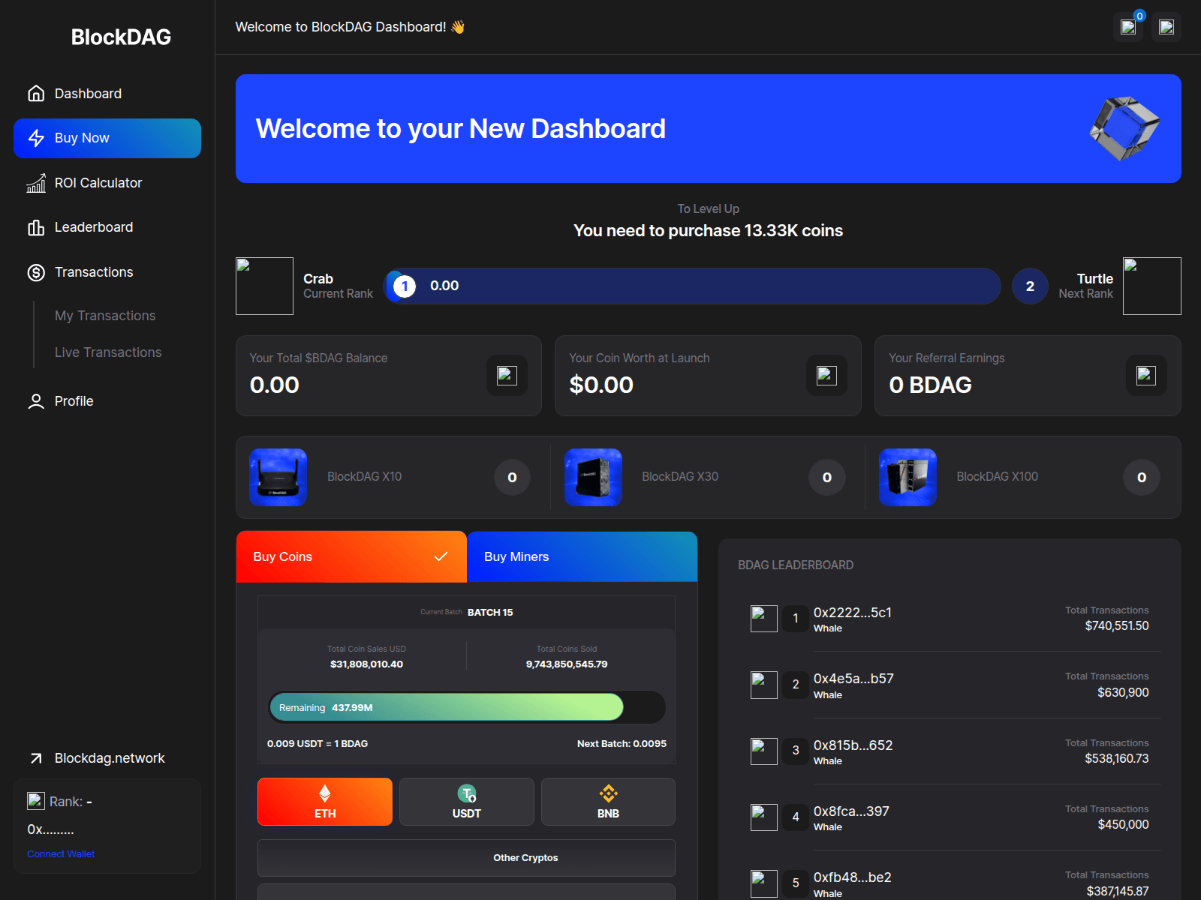Click the Connect Wallet link
Image resolution: width=1201 pixels, height=900 pixels.
[61, 854]
